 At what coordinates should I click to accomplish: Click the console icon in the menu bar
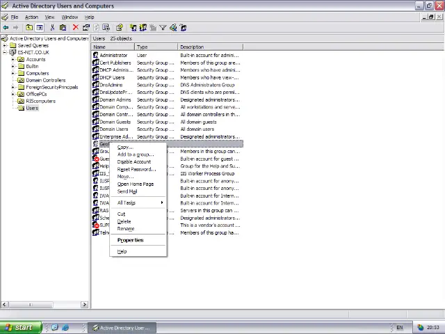[x=5, y=17]
